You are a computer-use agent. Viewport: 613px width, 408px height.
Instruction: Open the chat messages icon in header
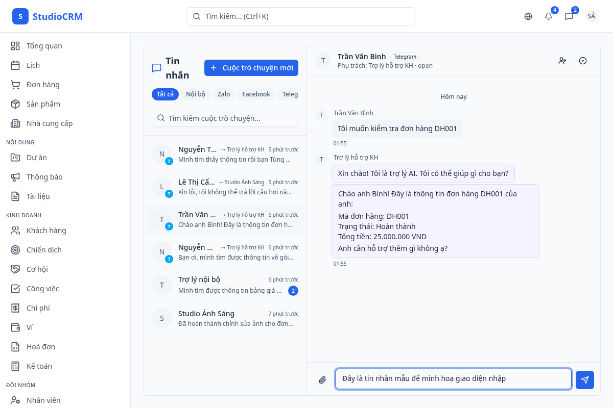click(x=569, y=16)
